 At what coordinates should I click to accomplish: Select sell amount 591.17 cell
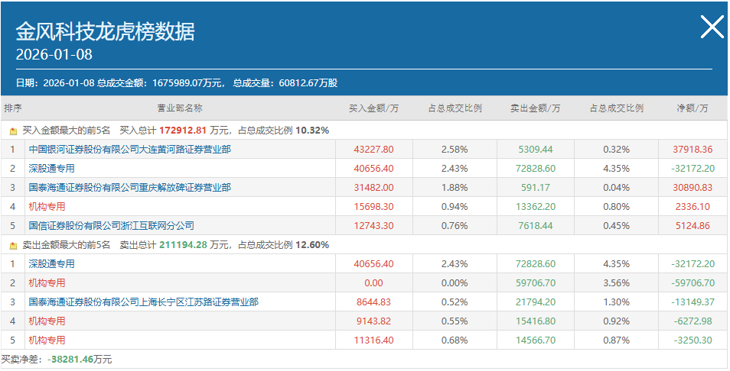pos(536,188)
